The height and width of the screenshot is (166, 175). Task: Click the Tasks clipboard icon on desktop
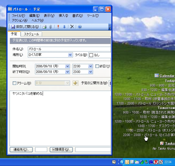coord(162,143)
